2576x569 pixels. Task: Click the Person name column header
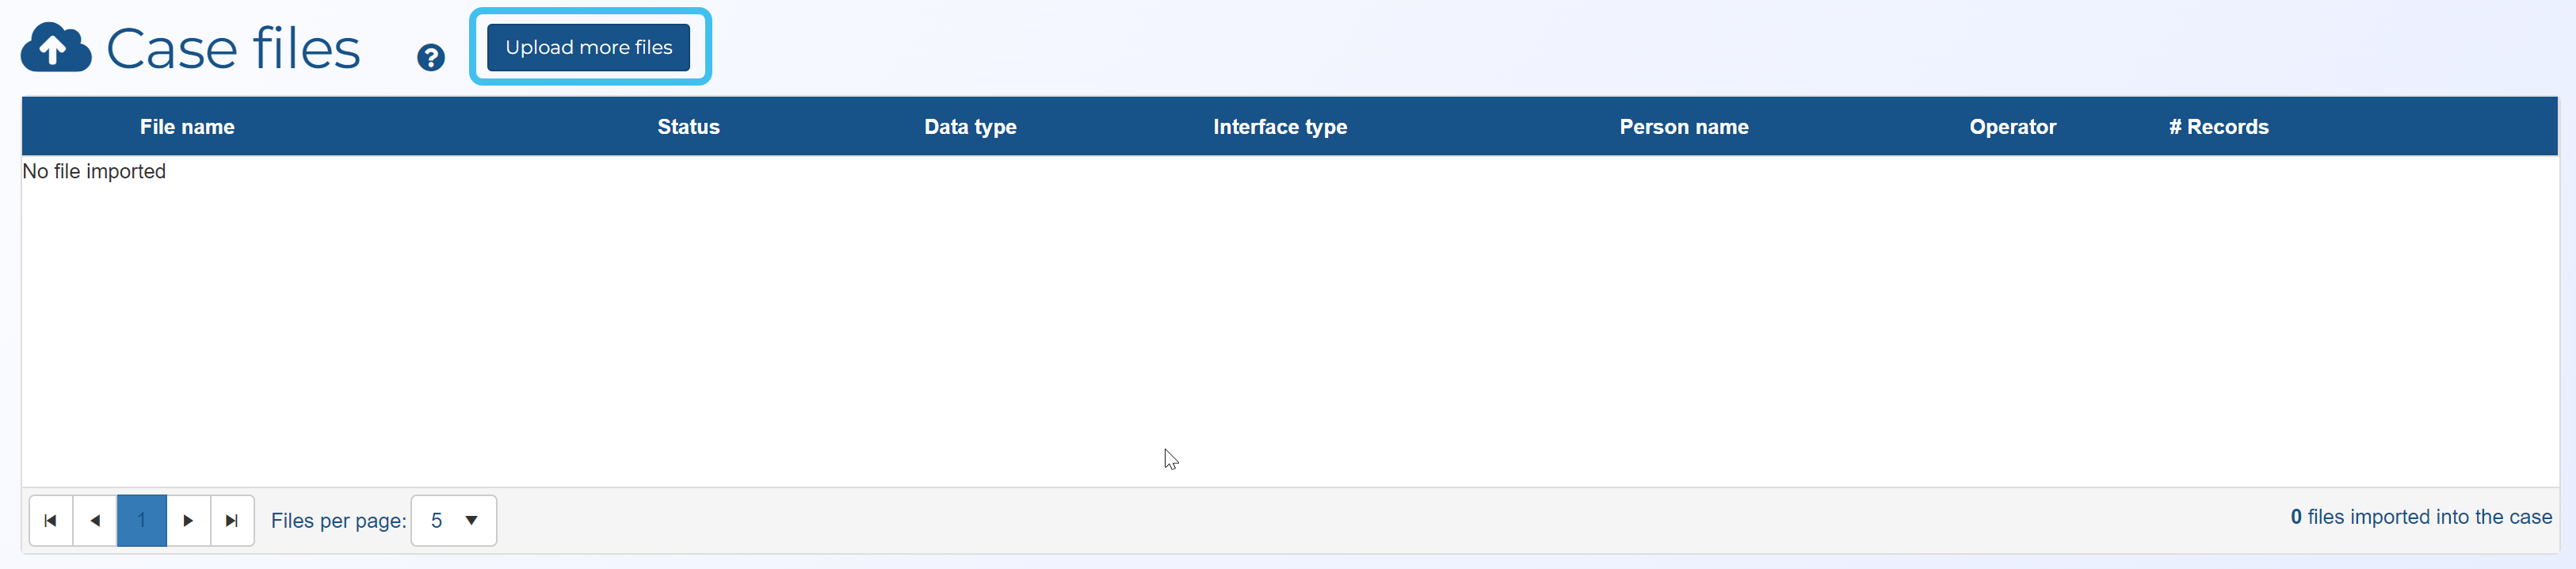(x=1683, y=127)
